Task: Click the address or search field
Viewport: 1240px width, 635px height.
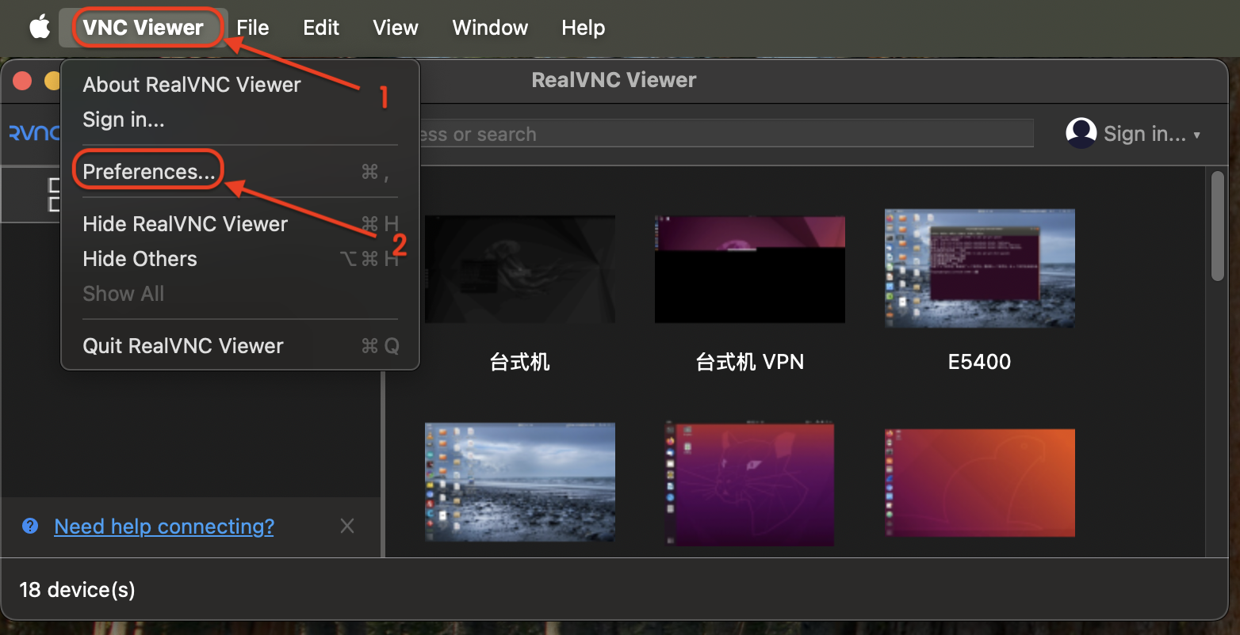Action: (x=725, y=134)
